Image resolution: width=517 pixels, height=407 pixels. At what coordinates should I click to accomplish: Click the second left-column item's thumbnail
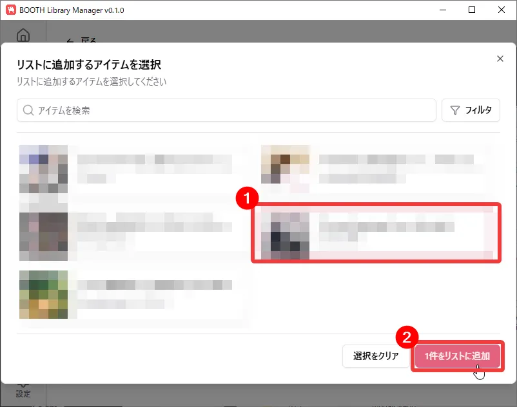click(x=43, y=233)
